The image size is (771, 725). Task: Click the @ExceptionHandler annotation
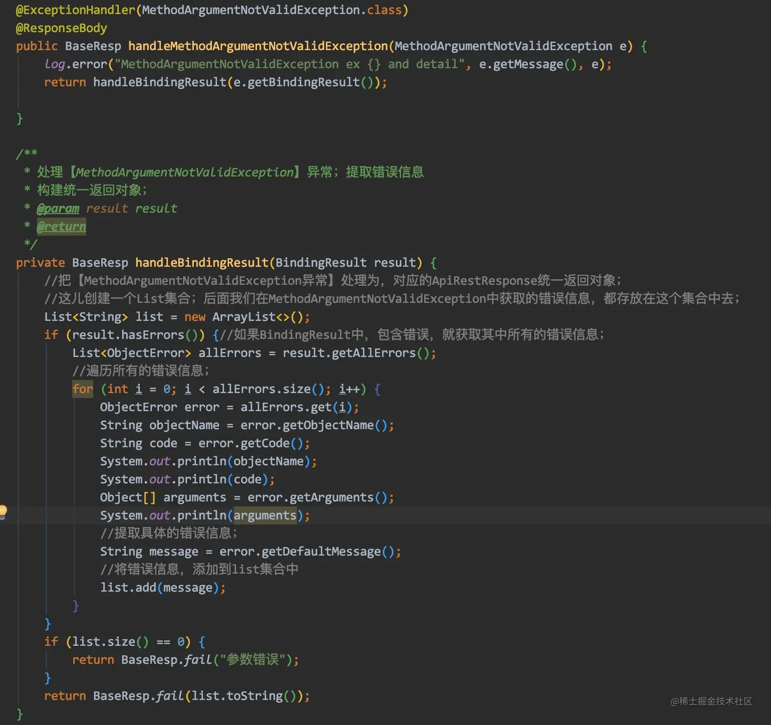(x=75, y=10)
